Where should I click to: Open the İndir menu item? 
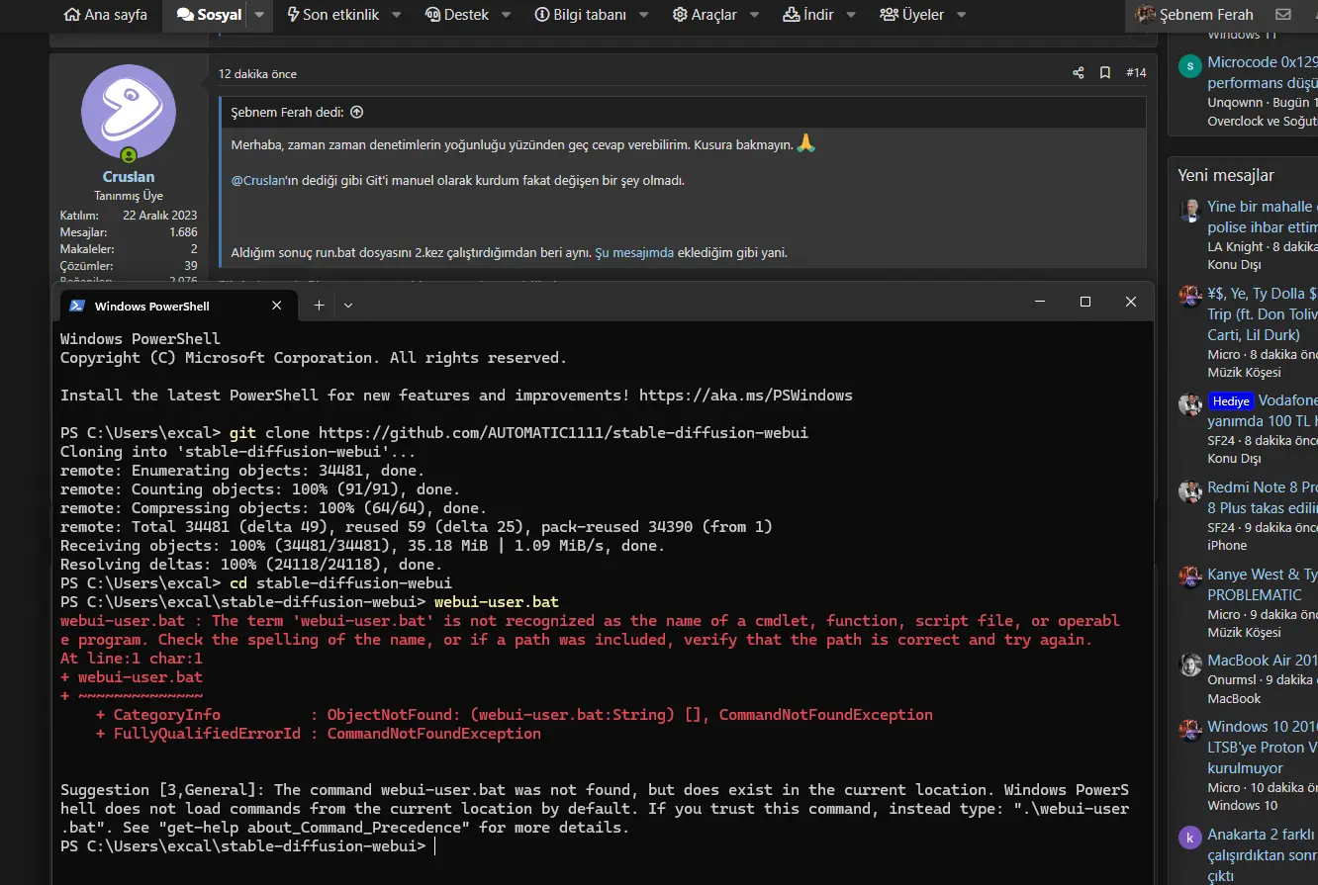point(807,15)
